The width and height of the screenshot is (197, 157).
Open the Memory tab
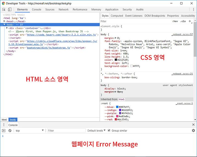[x=96, y=9]
